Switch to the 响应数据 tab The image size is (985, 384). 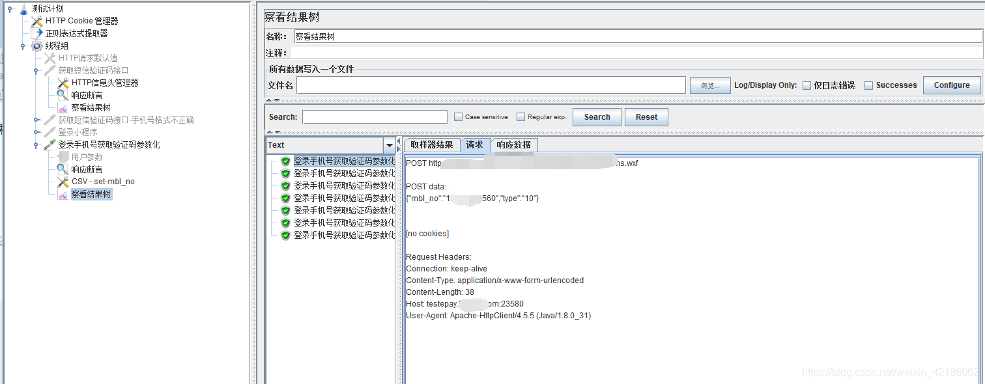pos(515,144)
